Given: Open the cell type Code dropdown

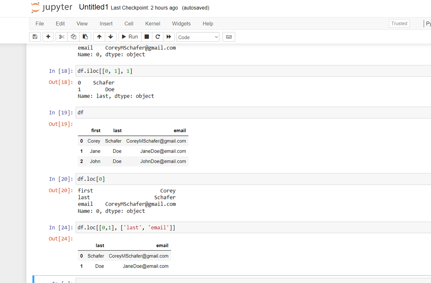Looking at the screenshot, I should tap(198, 37).
